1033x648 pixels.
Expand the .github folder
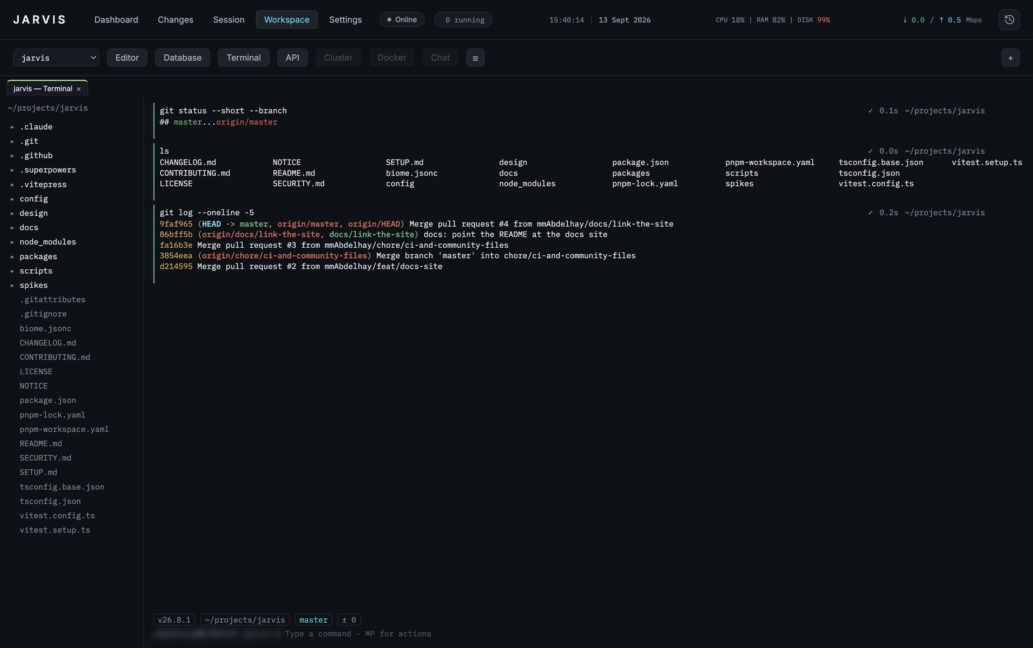[x=12, y=156]
